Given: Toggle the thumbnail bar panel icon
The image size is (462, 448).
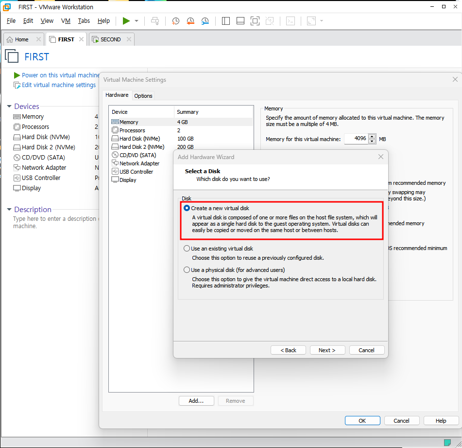Looking at the screenshot, I should pyautogui.click(x=240, y=21).
